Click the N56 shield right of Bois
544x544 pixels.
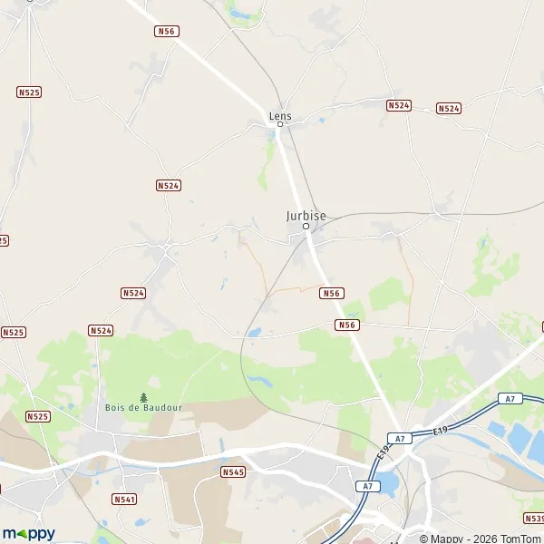point(347,325)
